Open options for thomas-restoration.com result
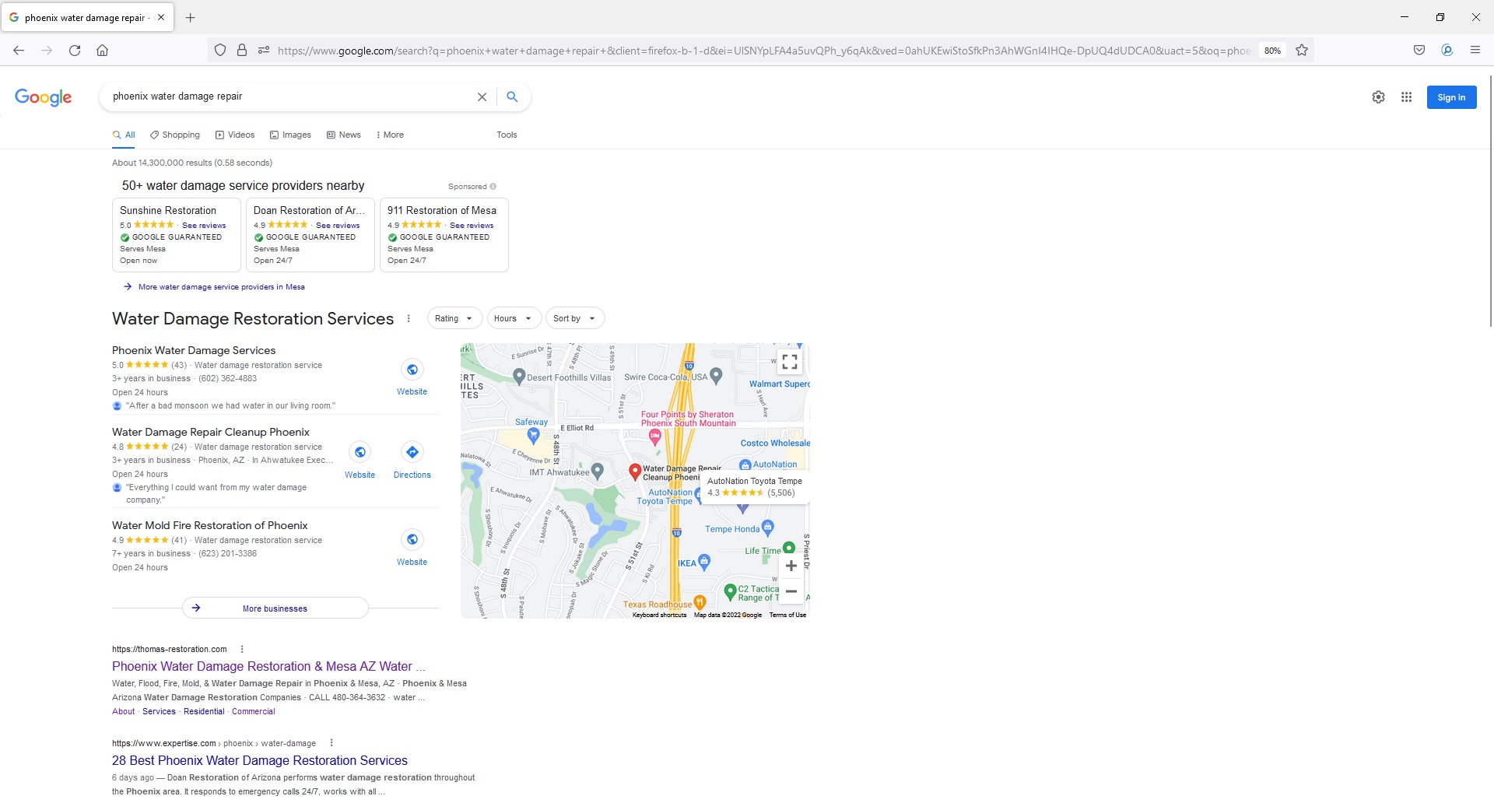The width and height of the screenshot is (1494, 803). click(242, 649)
